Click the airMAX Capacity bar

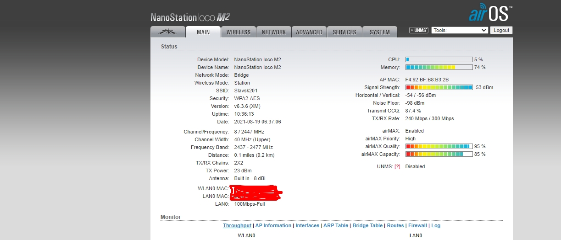tap(439, 154)
